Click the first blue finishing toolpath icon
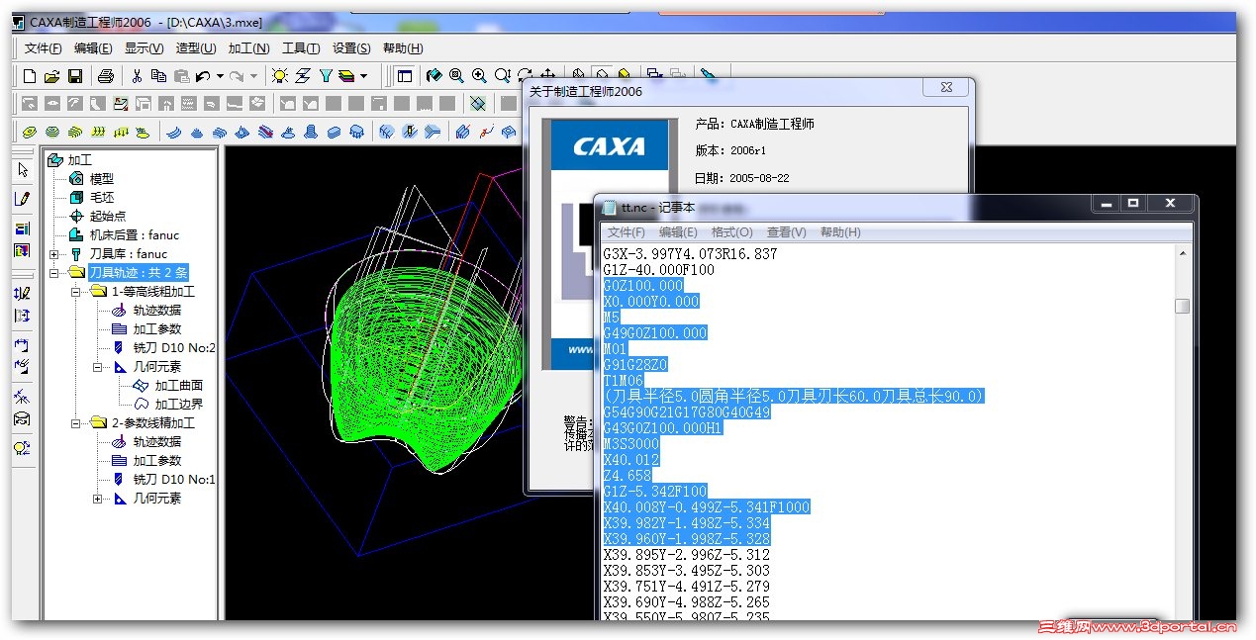The image size is (1256, 640). (x=174, y=132)
